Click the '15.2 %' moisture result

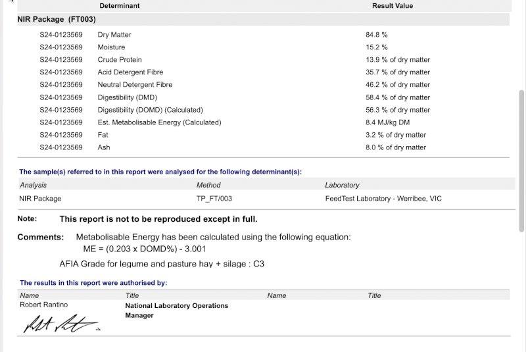[376, 47]
